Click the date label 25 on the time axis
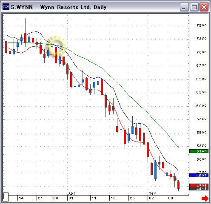This screenshot has height=204, width=211. click(x=132, y=198)
